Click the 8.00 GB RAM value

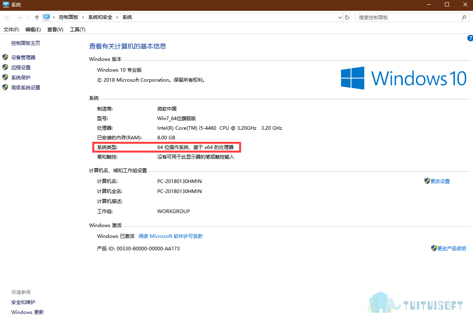point(166,138)
